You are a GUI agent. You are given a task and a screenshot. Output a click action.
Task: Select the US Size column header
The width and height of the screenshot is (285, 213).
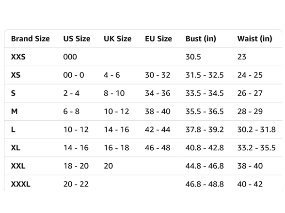(77, 39)
